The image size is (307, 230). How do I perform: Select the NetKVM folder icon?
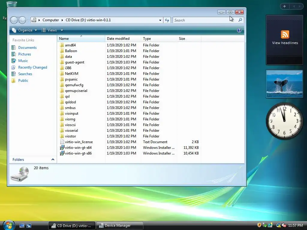click(x=62, y=74)
